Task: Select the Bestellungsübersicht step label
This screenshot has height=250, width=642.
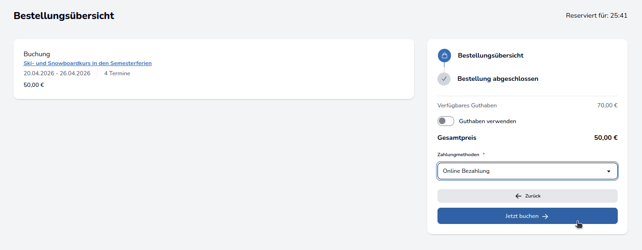Action: tap(491, 56)
